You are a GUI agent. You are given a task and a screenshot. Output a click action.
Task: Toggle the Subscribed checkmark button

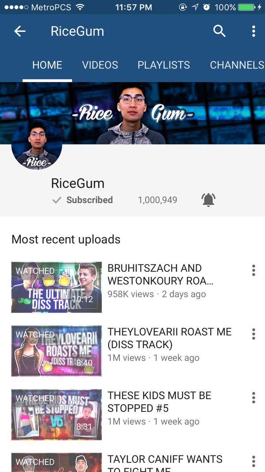pos(82,200)
